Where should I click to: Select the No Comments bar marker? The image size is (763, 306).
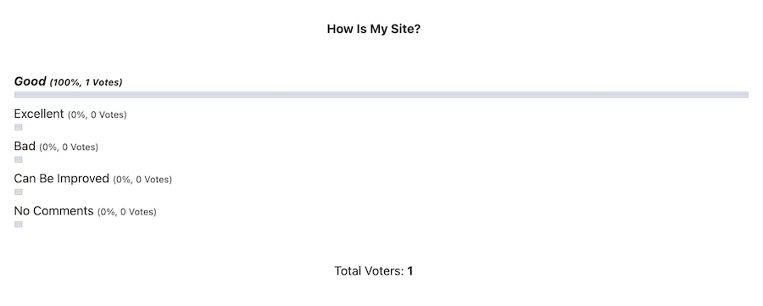[x=19, y=225]
